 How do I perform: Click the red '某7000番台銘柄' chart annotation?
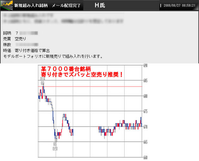(66, 69)
